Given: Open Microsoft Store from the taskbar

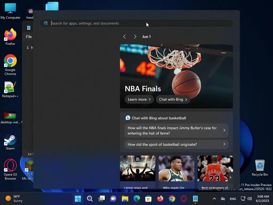Looking at the screenshot, I should click(148, 199).
